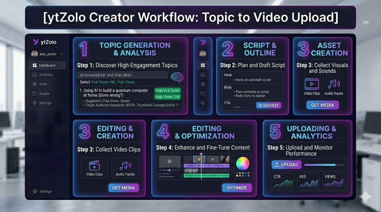
Task: Open the CTR chart card
Action: (x=283, y=182)
